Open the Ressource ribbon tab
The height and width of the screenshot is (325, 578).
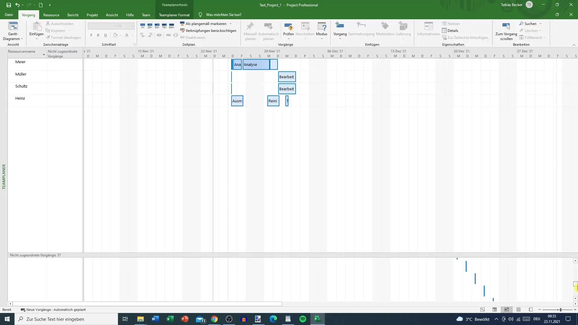click(x=51, y=15)
